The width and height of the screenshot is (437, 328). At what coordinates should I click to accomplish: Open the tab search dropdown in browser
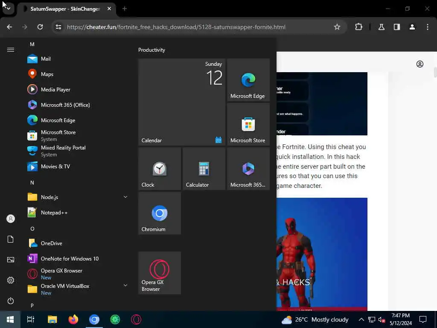pyautogui.click(x=9, y=9)
